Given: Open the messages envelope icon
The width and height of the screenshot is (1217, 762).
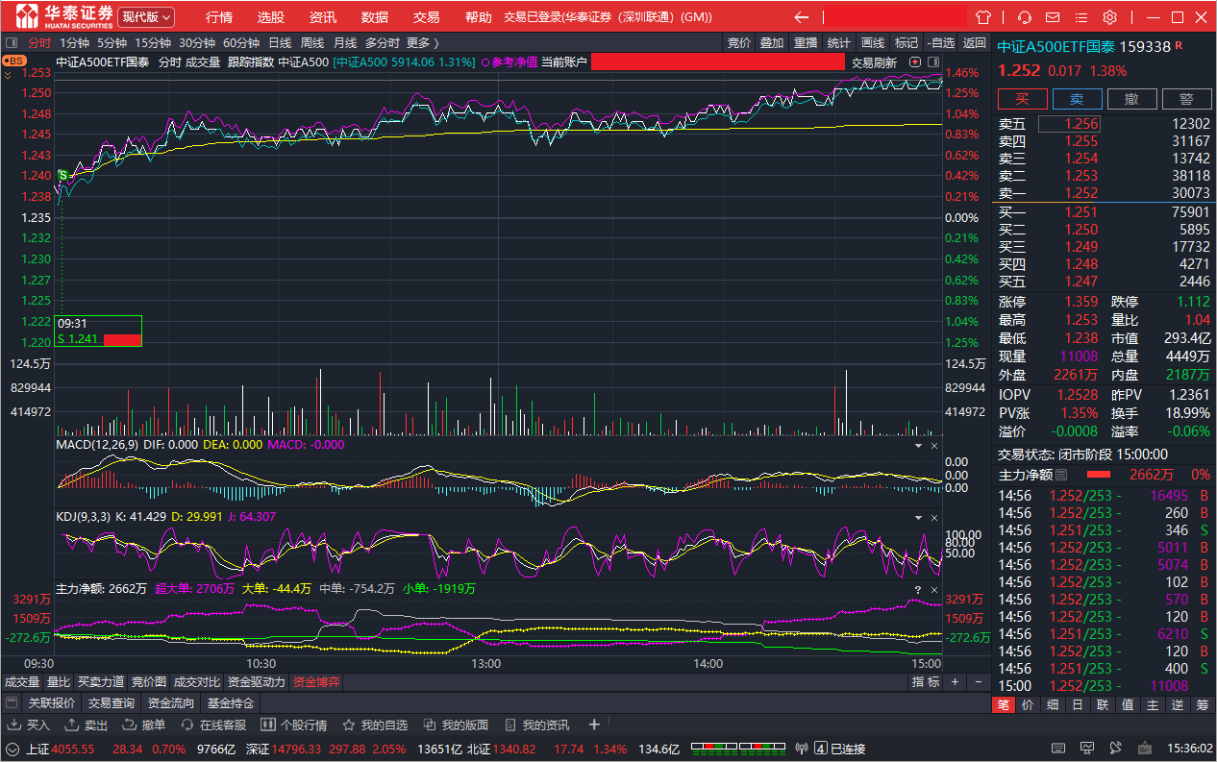Looking at the screenshot, I should pyautogui.click(x=1055, y=17).
